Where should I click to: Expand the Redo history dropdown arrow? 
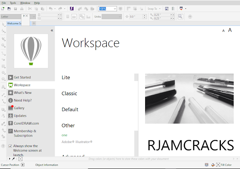pyautogui.click(x=64, y=9)
